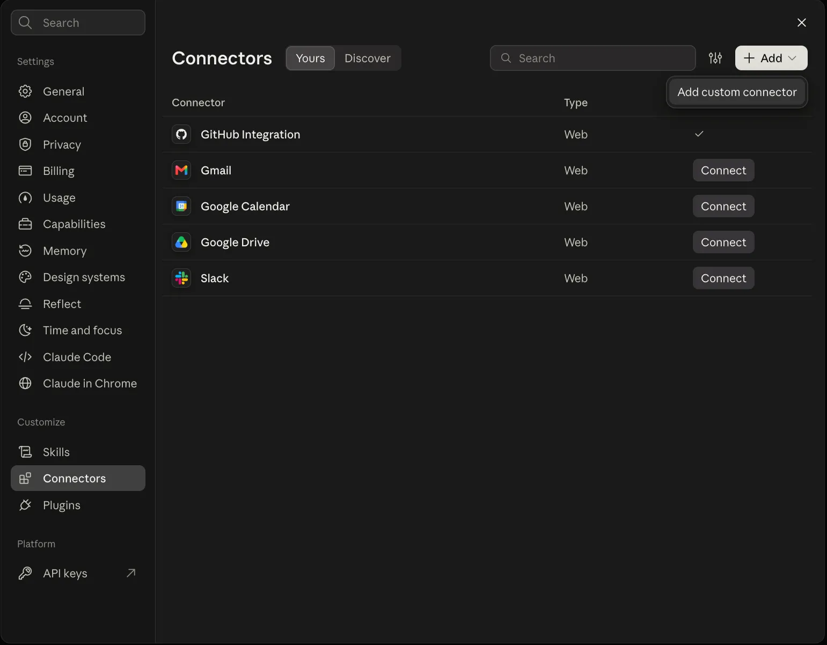827x645 pixels.
Task: Select the GitHub Integration row name
Action: (x=250, y=134)
